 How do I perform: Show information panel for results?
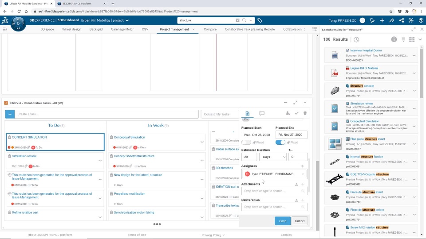click(x=394, y=39)
